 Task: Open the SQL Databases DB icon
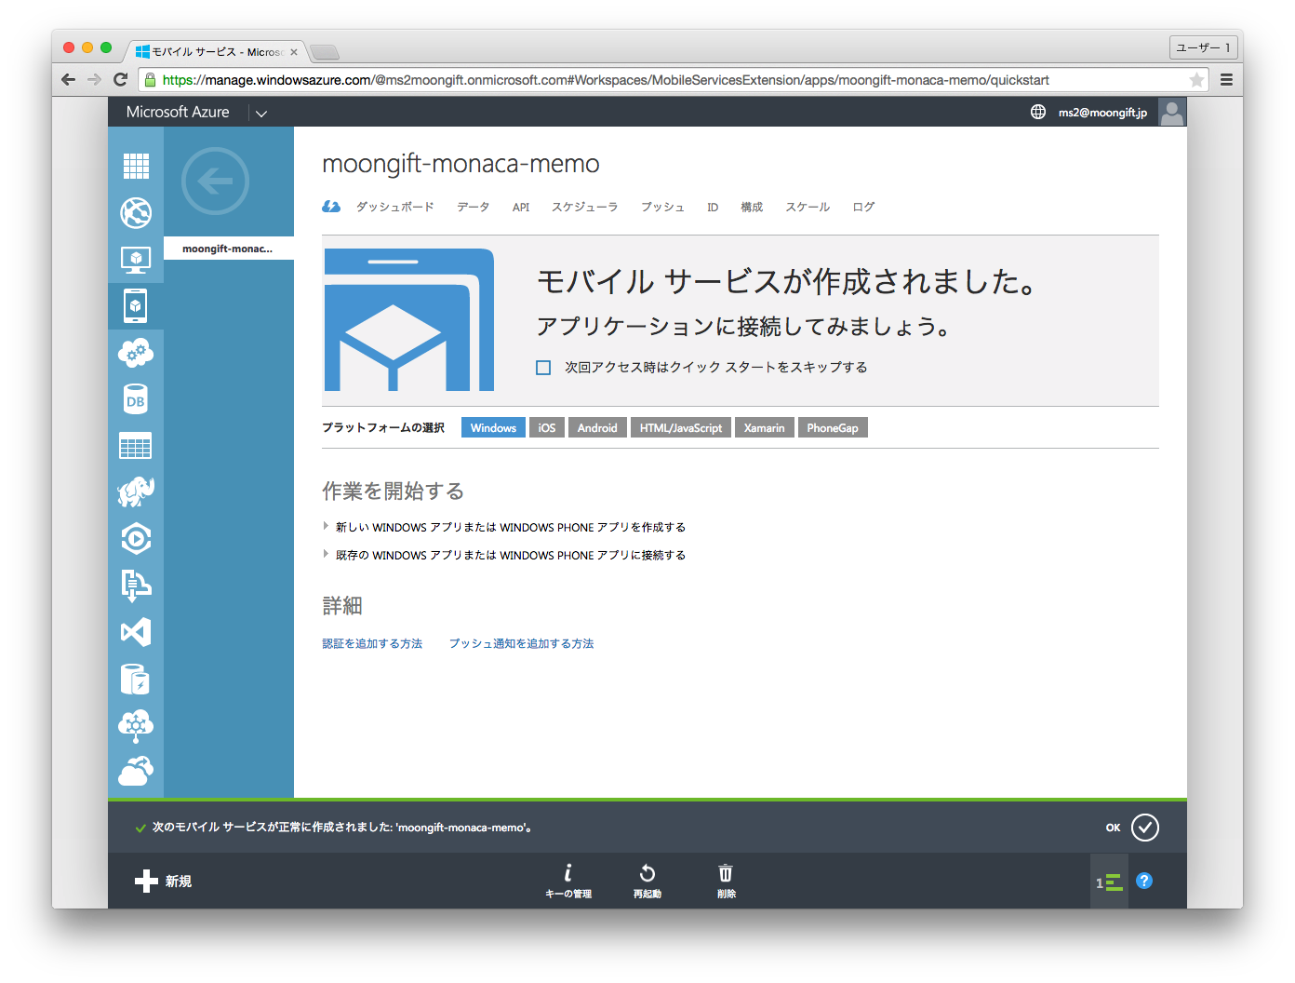pos(136,399)
